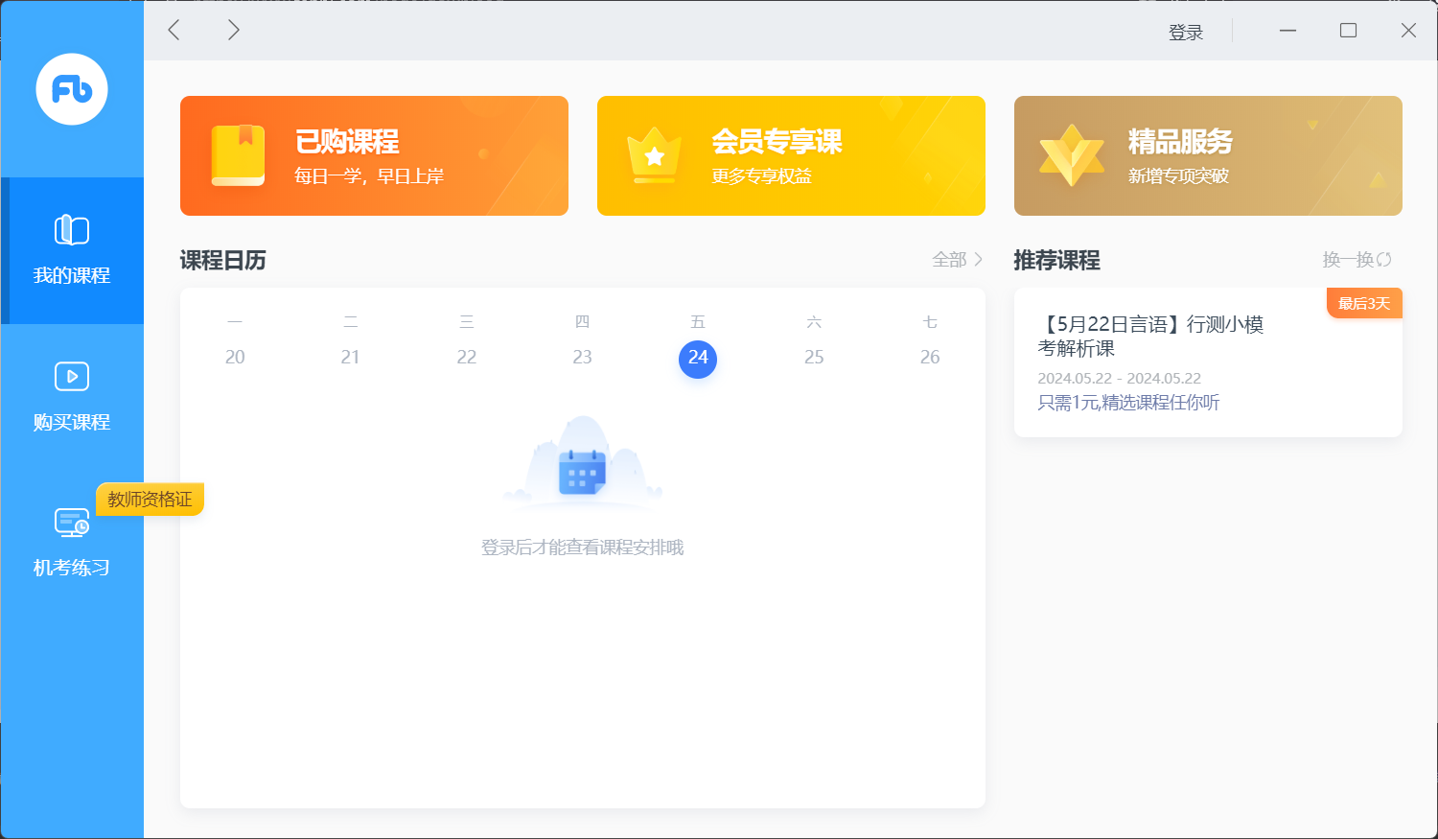Select date 21 in the calendar
The height and width of the screenshot is (839, 1438).
coord(351,357)
